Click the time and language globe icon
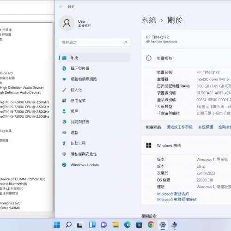The image size is (231, 231). 64,122
